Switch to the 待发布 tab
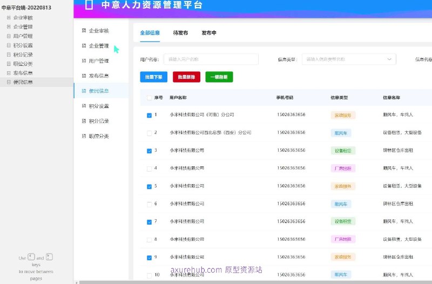This screenshot has height=284, width=432. point(180,33)
